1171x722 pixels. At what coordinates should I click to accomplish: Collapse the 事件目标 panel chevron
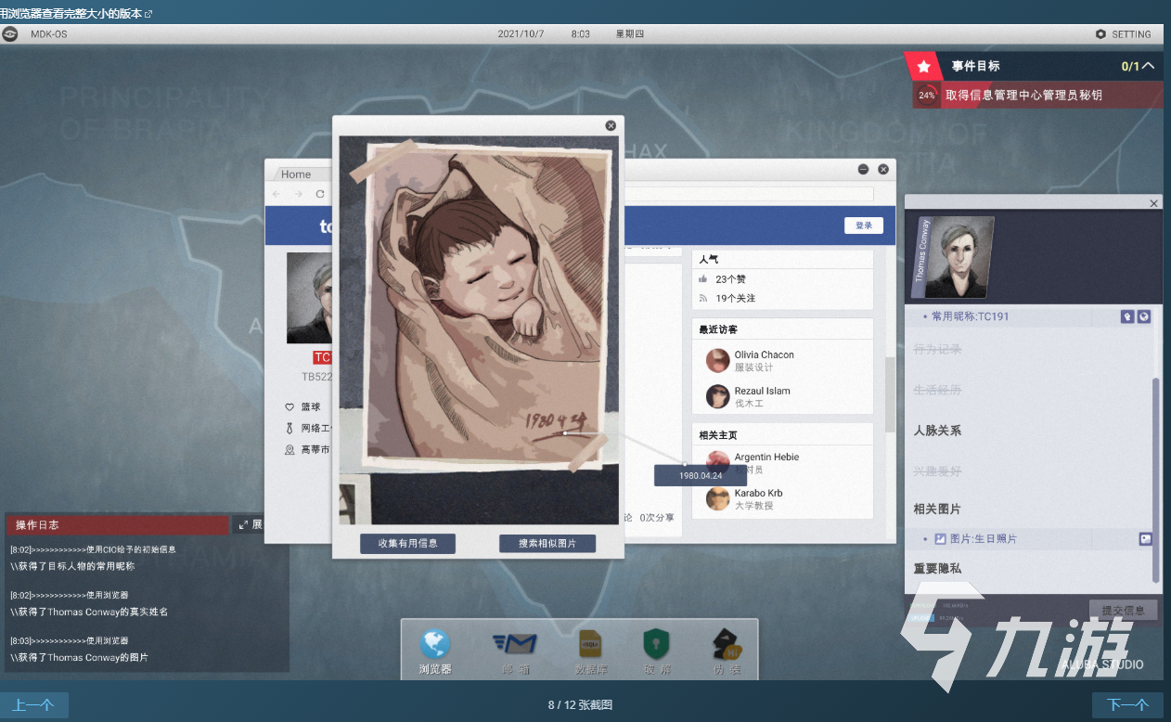click(x=1149, y=66)
